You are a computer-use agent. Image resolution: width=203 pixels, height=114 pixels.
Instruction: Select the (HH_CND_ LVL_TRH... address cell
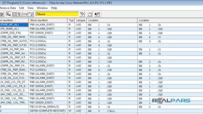pos(14,103)
